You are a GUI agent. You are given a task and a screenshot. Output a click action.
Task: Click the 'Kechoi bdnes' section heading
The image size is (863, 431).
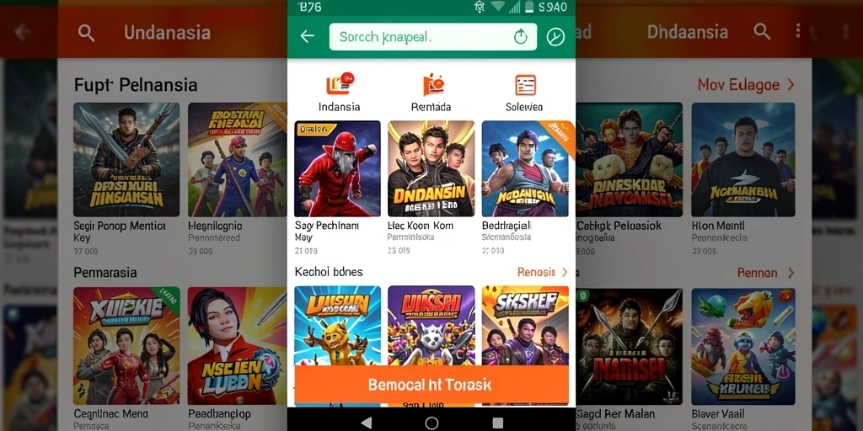[x=329, y=272]
